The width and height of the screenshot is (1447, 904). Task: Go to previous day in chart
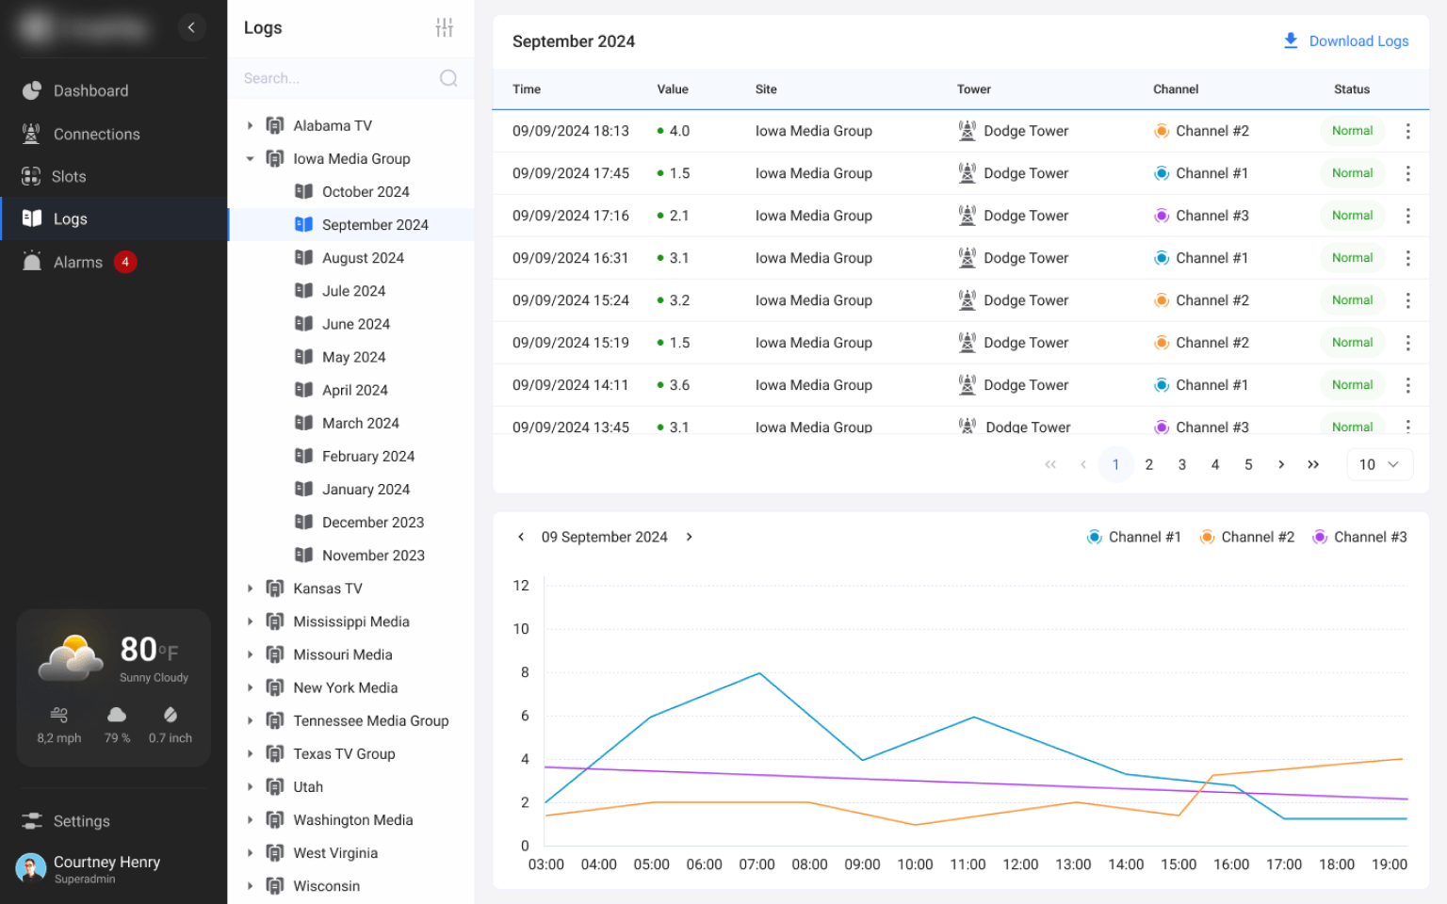521,537
